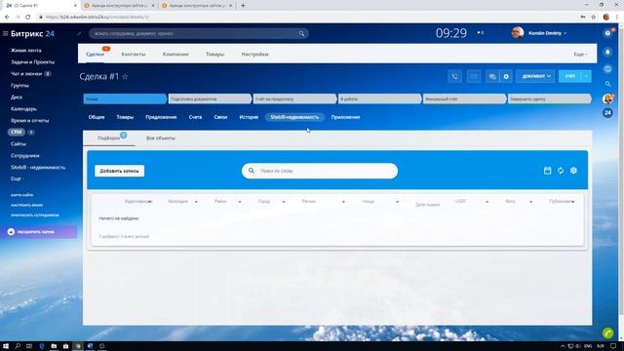The height and width of the screenshot is (351, 624).
Task: Open a new browser tab
Action: coord(243,6)
